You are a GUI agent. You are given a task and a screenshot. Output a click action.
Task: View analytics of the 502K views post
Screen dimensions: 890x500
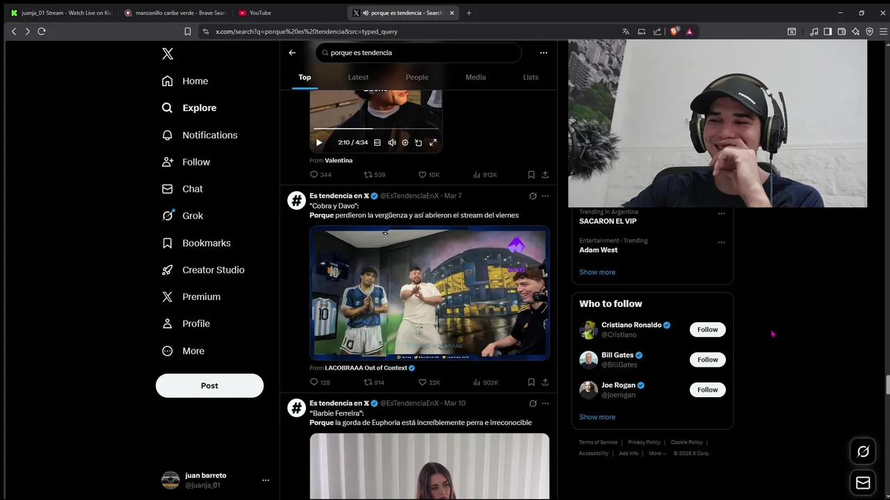(x=485, y=383)
